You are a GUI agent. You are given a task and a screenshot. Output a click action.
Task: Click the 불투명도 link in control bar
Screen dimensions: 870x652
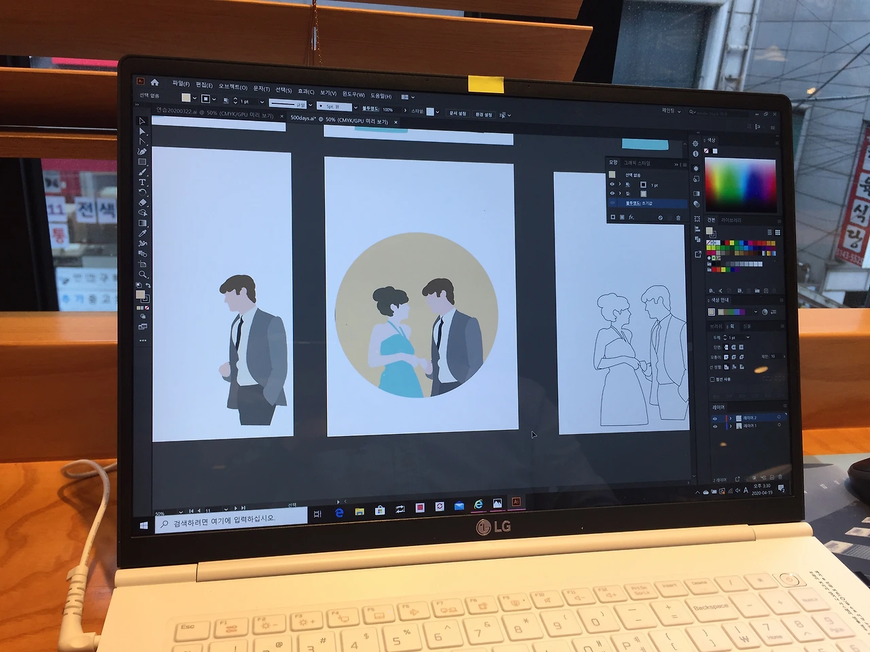(370, 109)
